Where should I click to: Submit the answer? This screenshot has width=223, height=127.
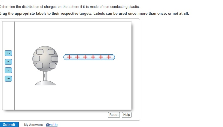click(9, 125)
